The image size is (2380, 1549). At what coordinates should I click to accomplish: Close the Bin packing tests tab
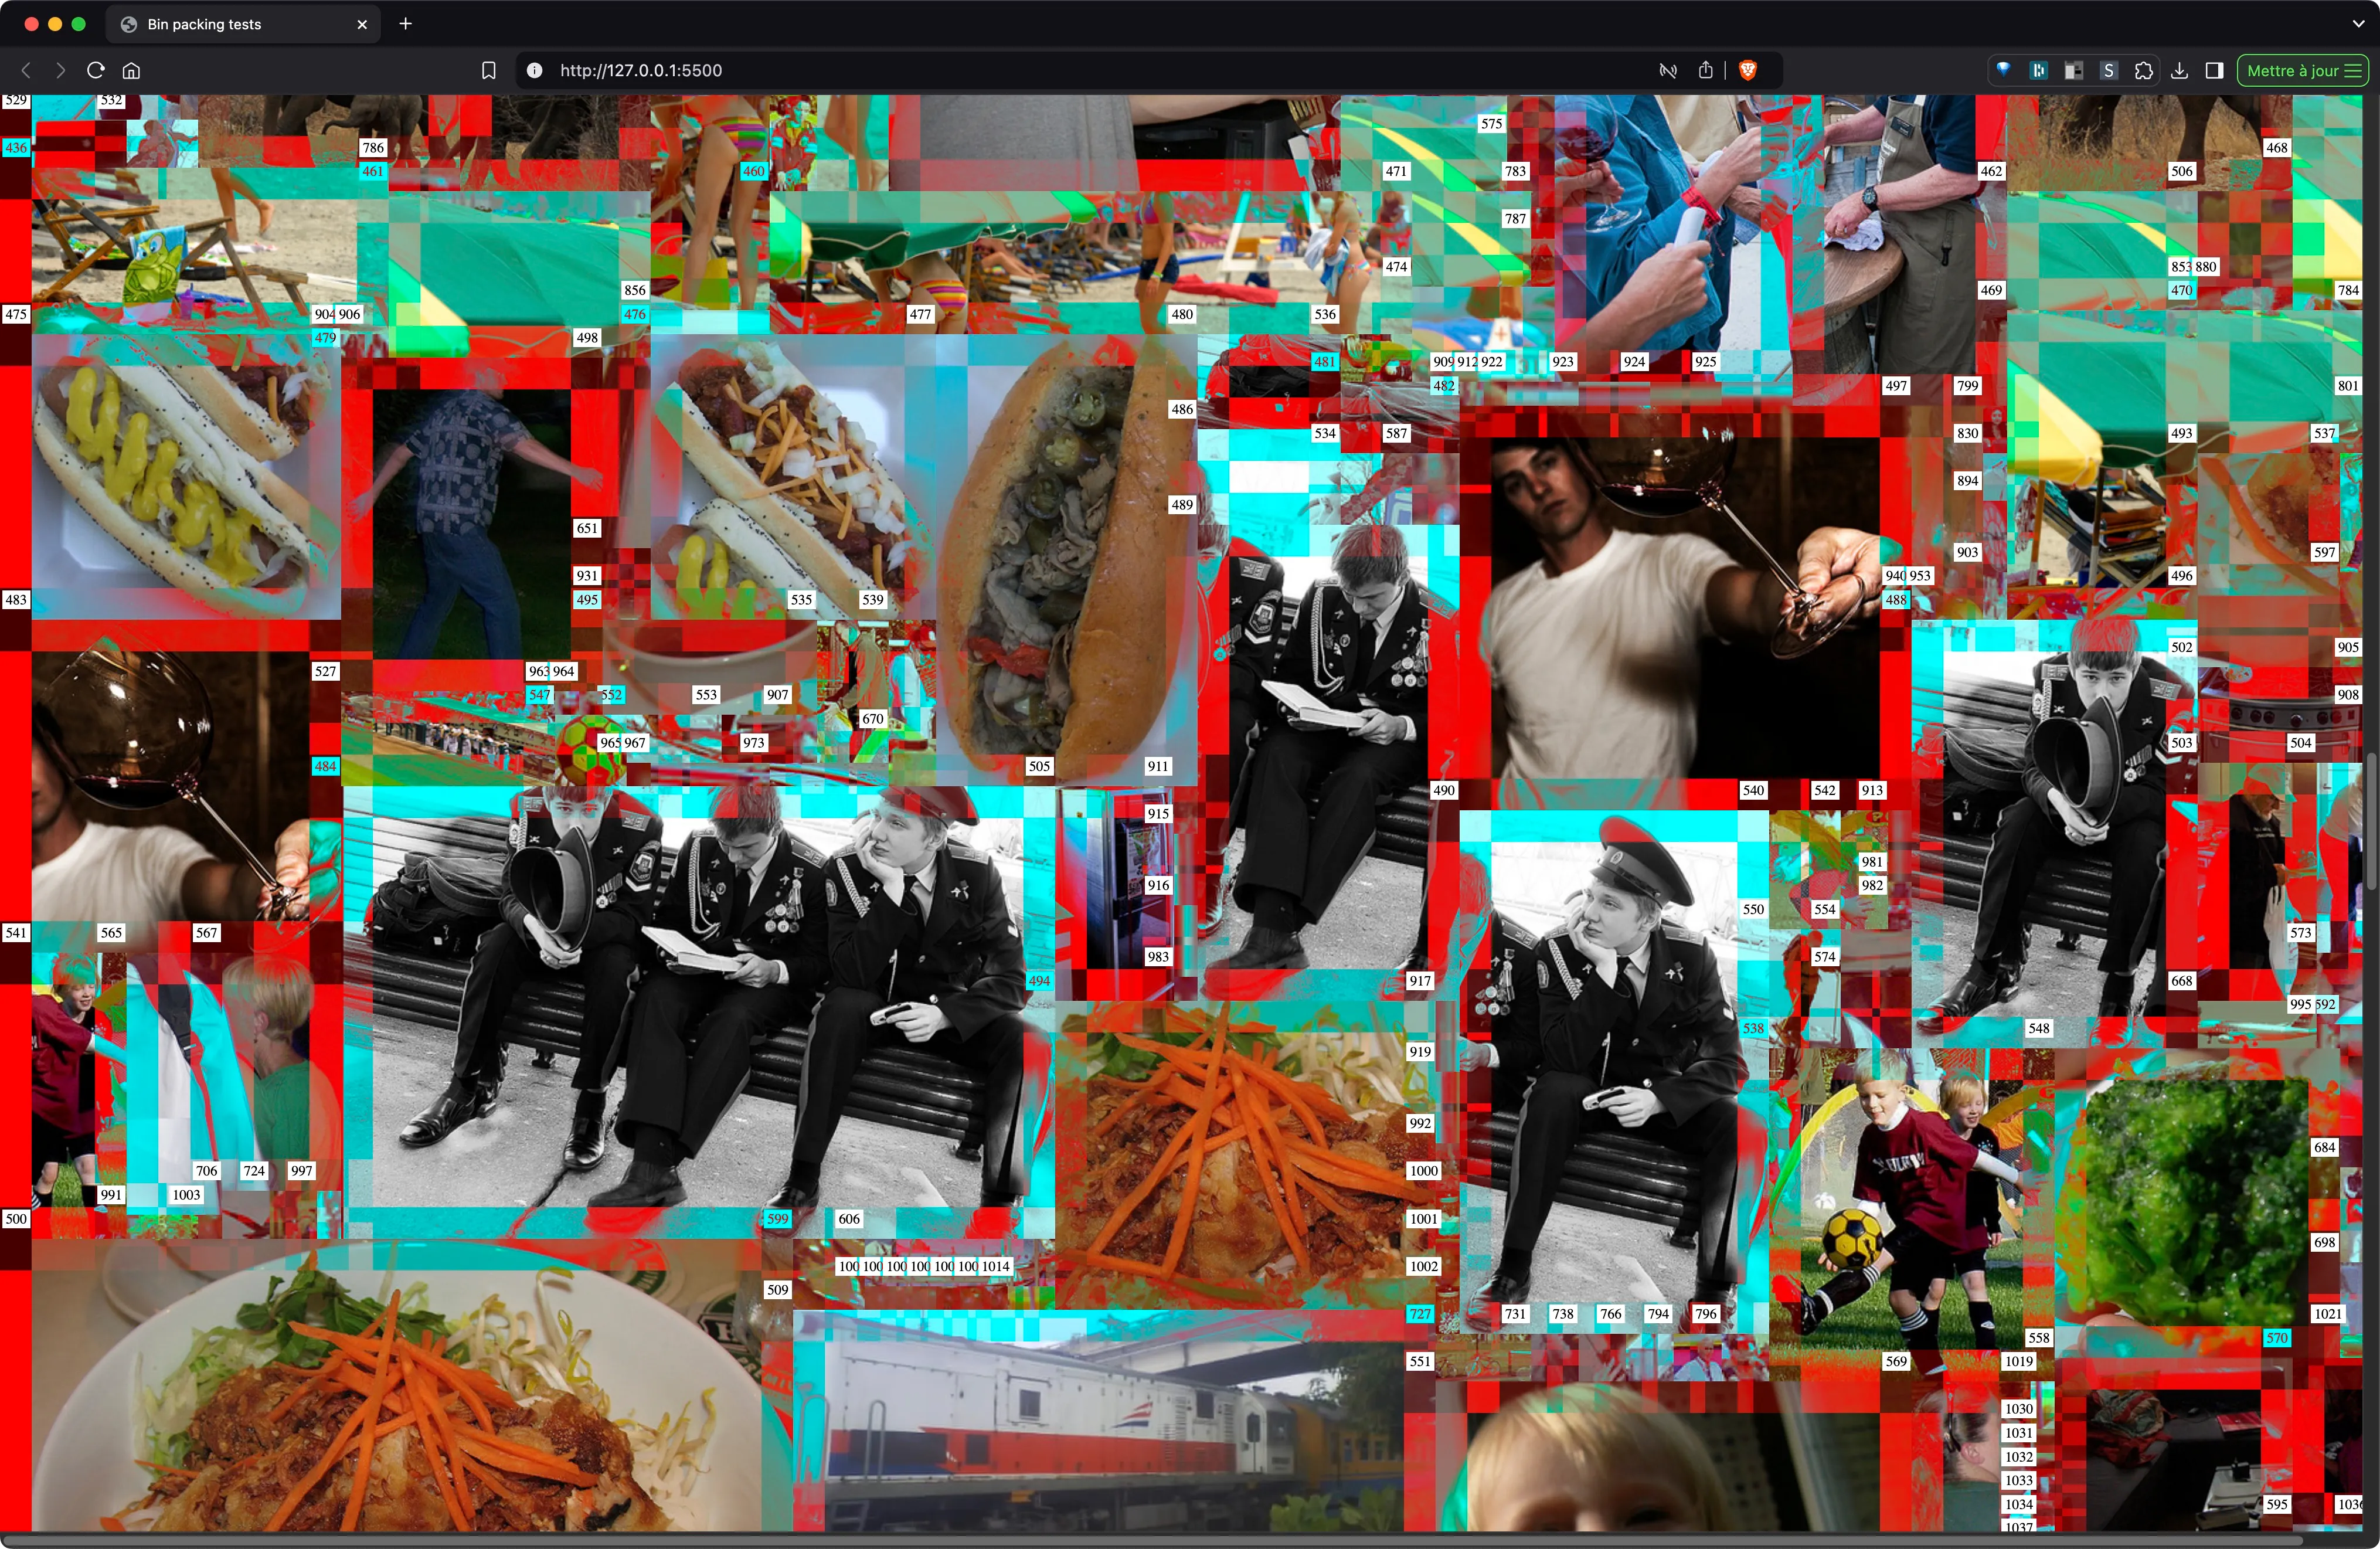[362, 24]
